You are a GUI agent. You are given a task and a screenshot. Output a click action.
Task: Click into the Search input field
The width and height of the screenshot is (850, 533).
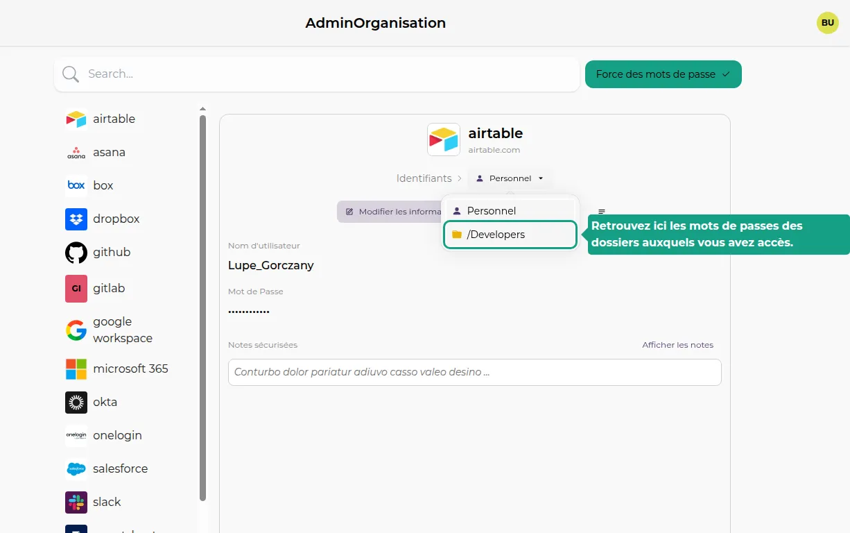326,74
